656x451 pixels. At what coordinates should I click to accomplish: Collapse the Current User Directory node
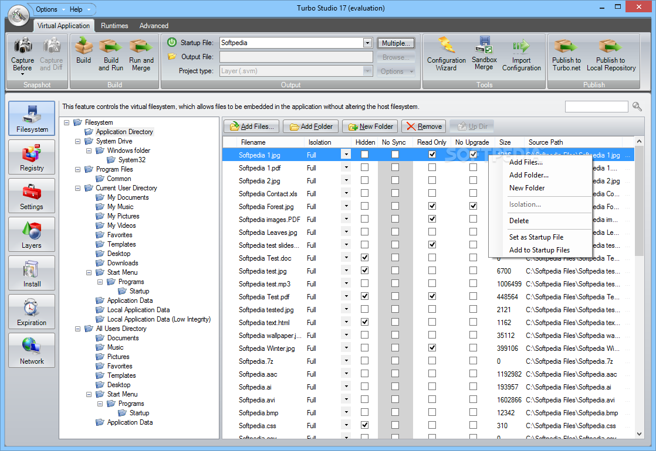pyautogui.click(x=77, y=188)
